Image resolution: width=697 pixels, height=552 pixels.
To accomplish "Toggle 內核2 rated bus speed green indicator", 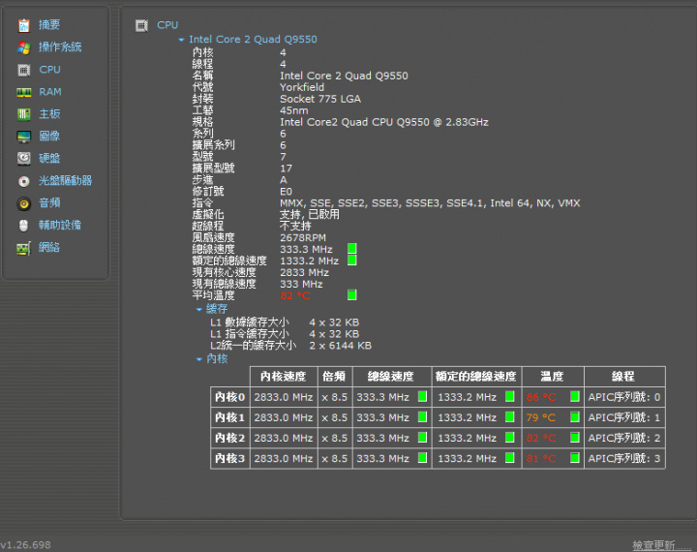I will point(510,437).
